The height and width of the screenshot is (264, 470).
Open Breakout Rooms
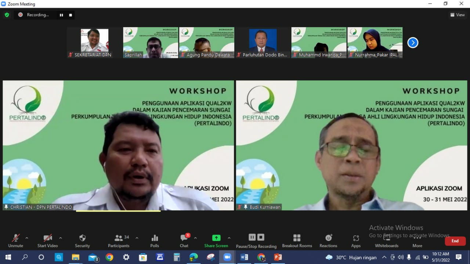[297, 241]
